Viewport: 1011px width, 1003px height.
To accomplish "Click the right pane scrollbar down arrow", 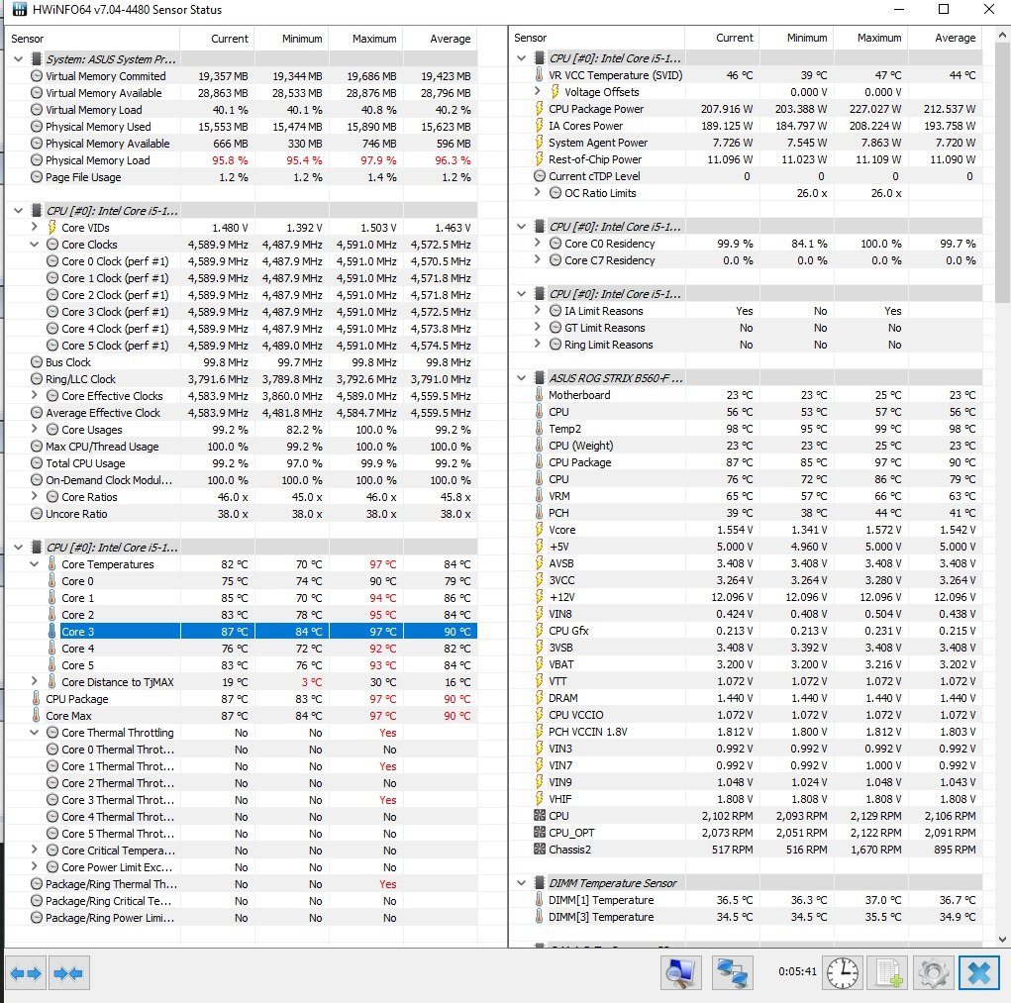I will 1002,940.
